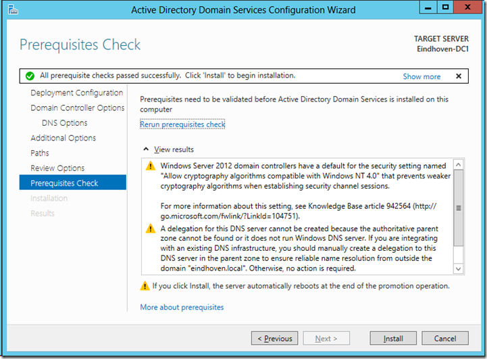The image size is (487, 359).
Task: Click the Windows NT 4.0 cryptography warning text
Action: pyautogui.click(x=305, y=176)
